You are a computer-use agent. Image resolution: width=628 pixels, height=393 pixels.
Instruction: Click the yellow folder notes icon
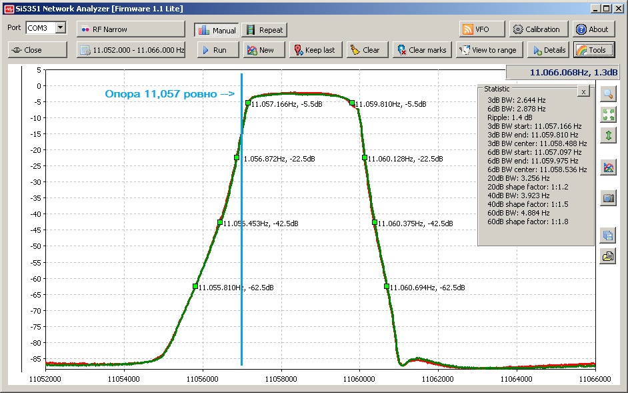tap(608, 256)
